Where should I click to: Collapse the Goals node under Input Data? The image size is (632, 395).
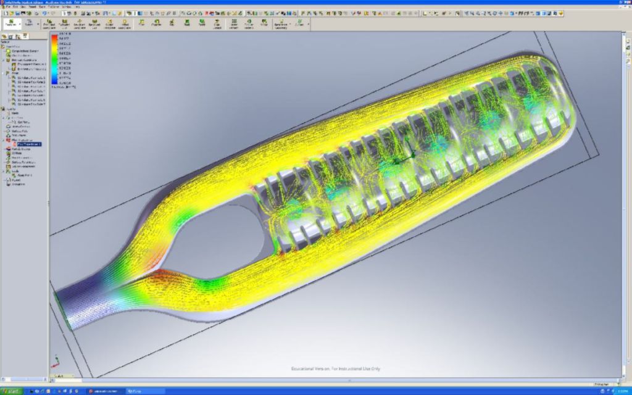point(4,73)
